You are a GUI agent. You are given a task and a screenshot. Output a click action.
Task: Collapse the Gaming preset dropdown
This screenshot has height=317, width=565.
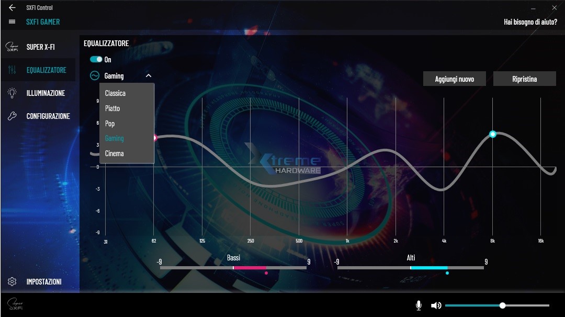tap(148, 75)
